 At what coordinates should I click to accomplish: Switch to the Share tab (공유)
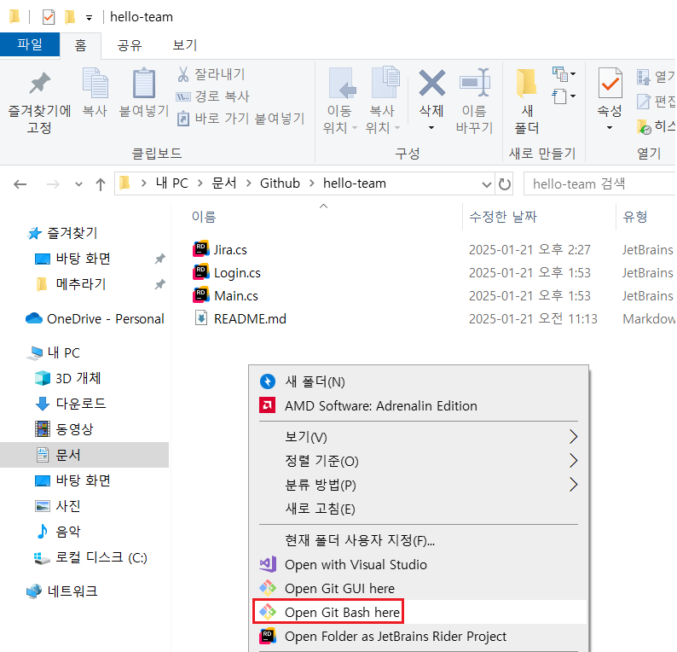130,45
